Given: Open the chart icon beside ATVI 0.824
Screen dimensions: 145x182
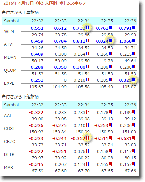Looking at the screenshot, I should [x=111, y=41].
